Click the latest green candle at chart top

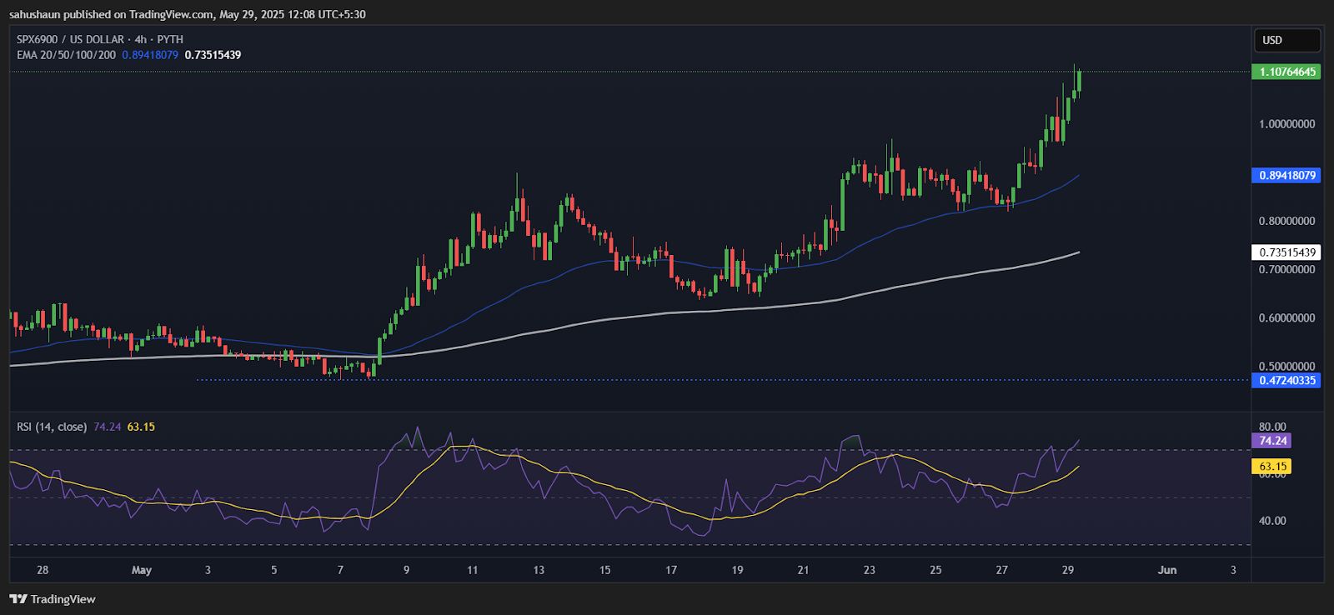pyautogui.click(x=1079, y=81)
